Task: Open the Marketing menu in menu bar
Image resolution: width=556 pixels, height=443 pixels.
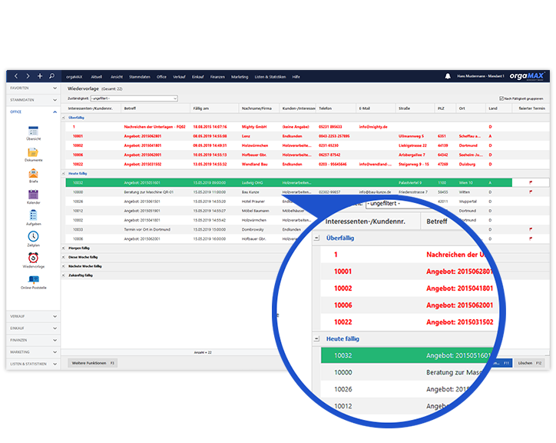Action: (x=240, y=77)
